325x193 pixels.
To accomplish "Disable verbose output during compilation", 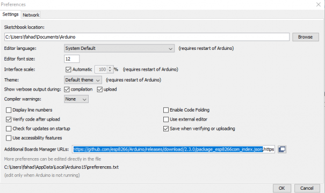I will 67,90.
